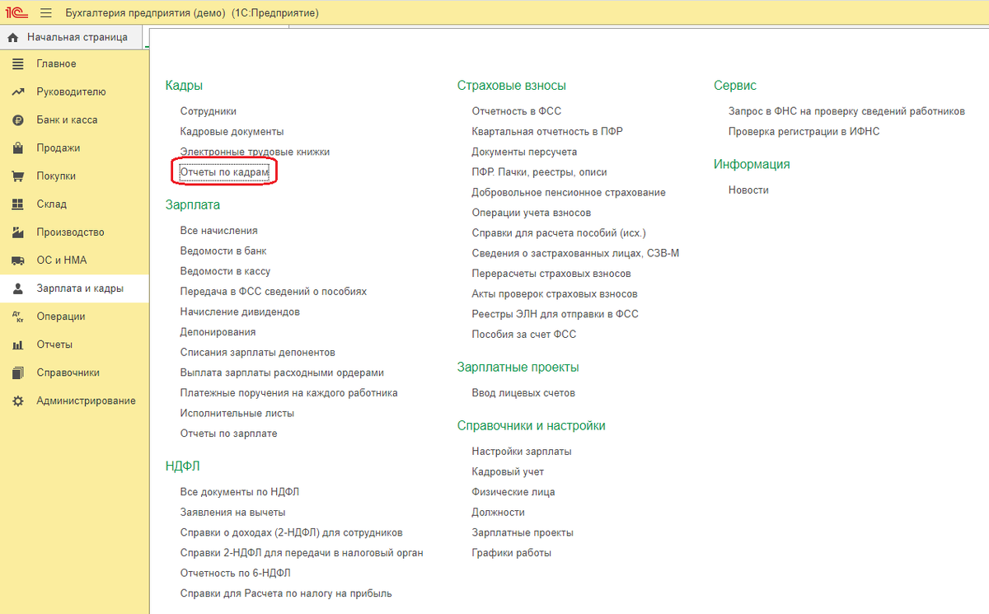Click the Зарплата и кадры person icon

pos(18,288)
